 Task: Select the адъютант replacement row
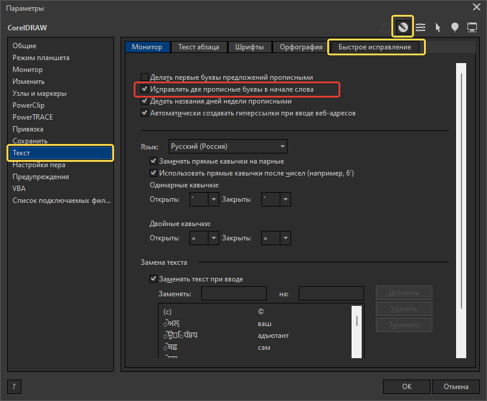pyautogui.click(x=255, y=336)
